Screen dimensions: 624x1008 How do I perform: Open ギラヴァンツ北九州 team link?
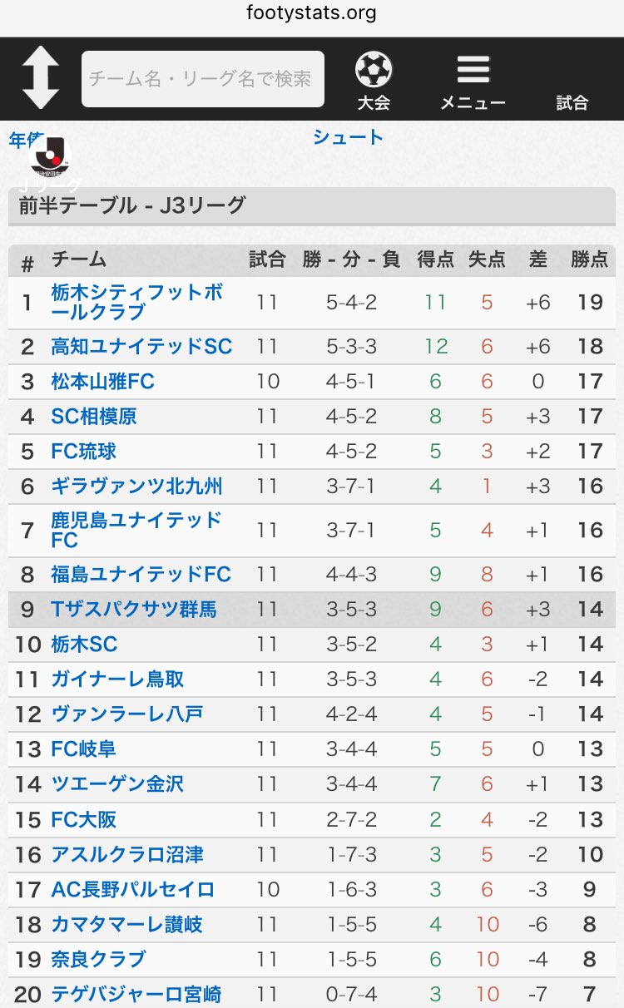click(136, 487)
